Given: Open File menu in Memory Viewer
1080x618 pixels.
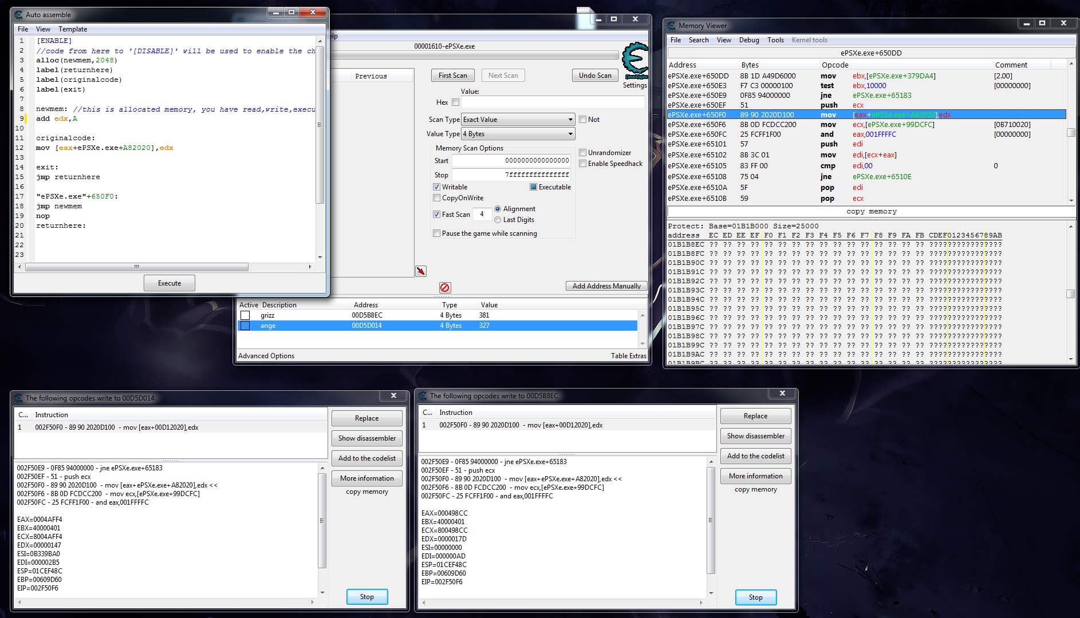Looking at the screenshot, I should [x=676, y=40].
